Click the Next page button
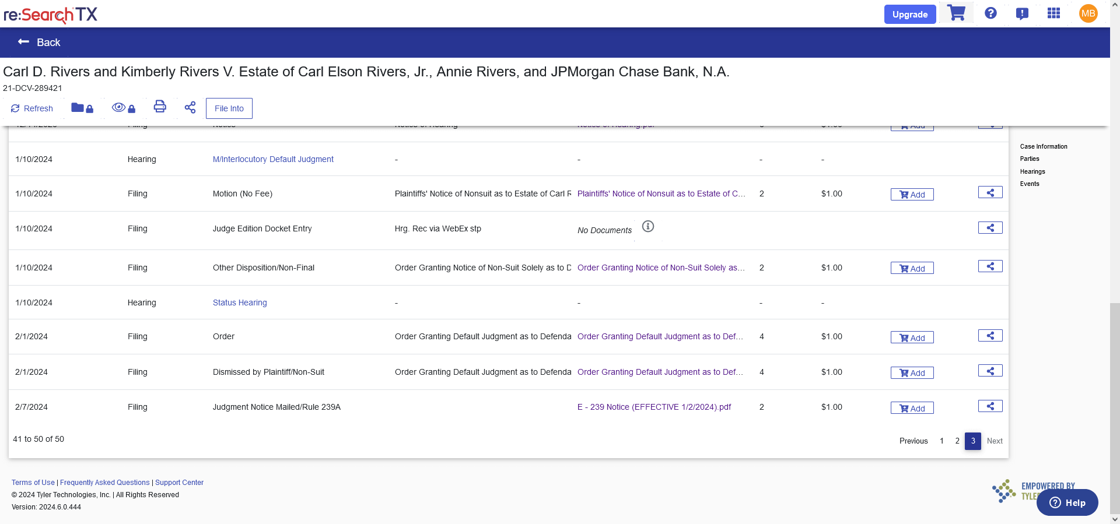The width and height of the screenshot is (1120, 524). pyautogui.click(x=995, y=441)
